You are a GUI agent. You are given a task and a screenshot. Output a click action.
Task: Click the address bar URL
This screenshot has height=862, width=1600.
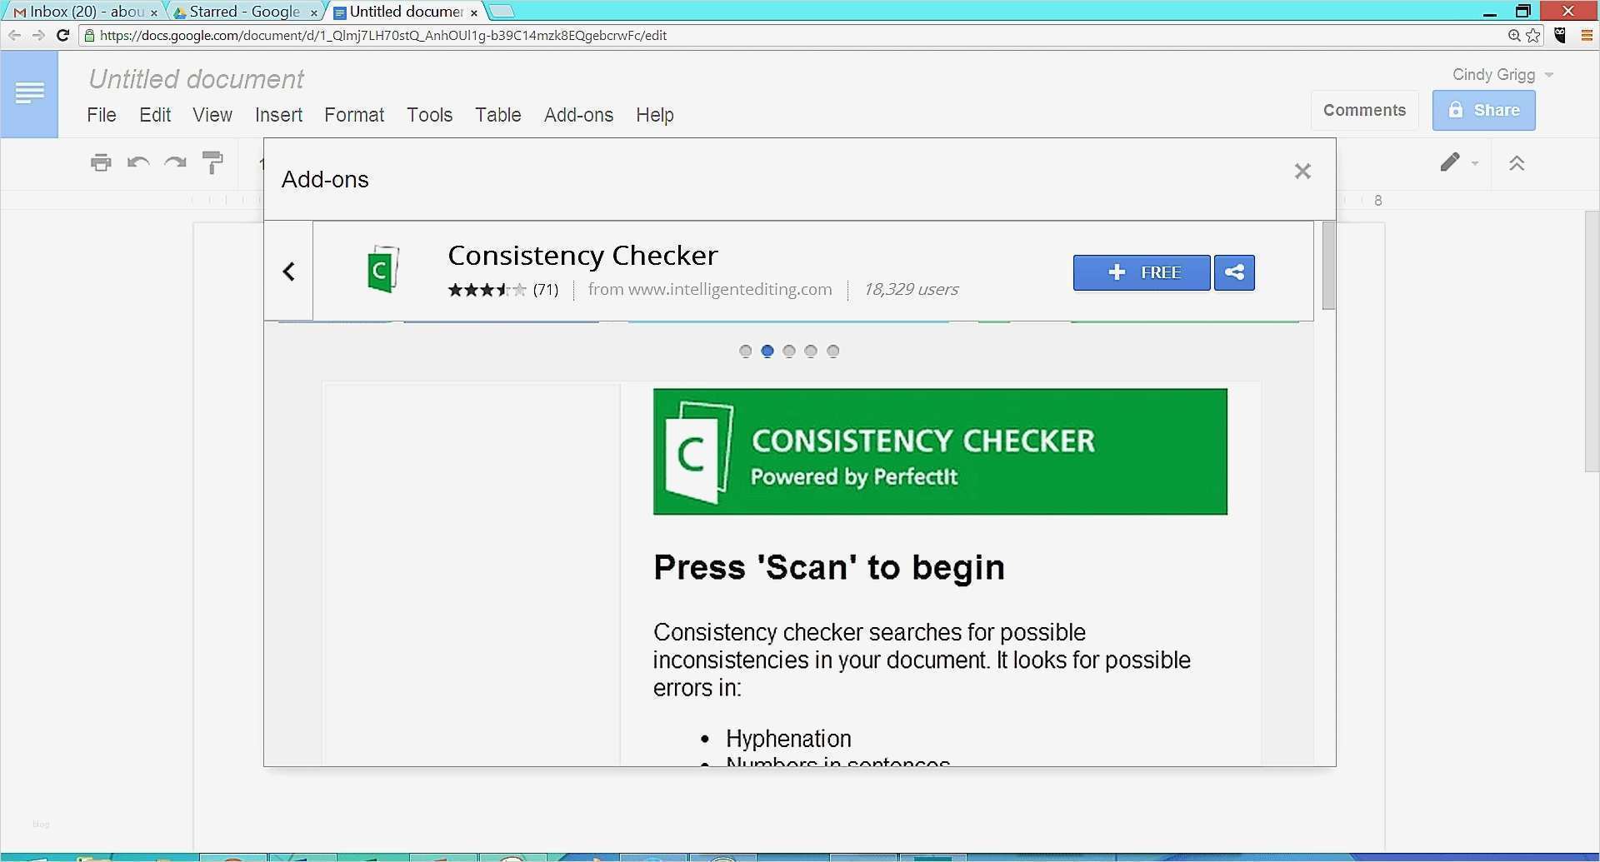(x=383, y=35)
